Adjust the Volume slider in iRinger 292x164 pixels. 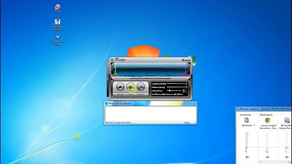[x=177, y=87]
